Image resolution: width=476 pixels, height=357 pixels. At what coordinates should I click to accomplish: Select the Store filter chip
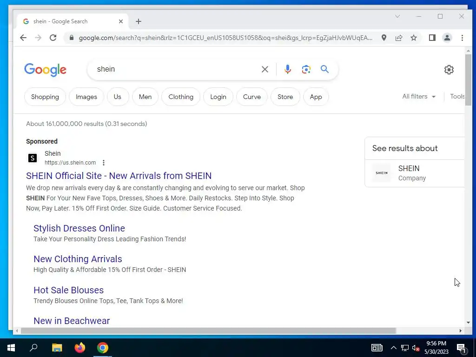click(x=285, y=97)
